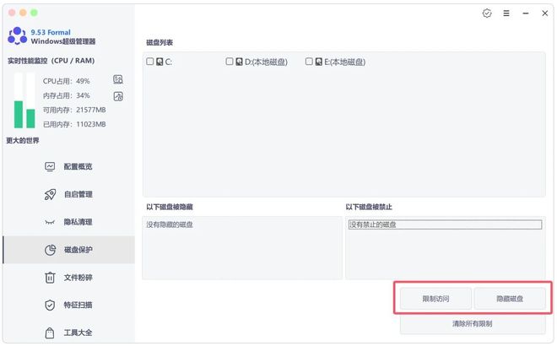Check the C: drive checkbox
Screen dimensions: 557x346
[x=150, y=62]
